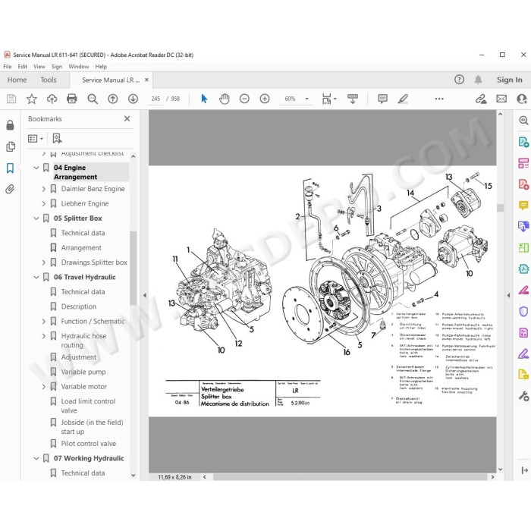
Task: Select the arrow selection tool
Action: click(204, 99)
